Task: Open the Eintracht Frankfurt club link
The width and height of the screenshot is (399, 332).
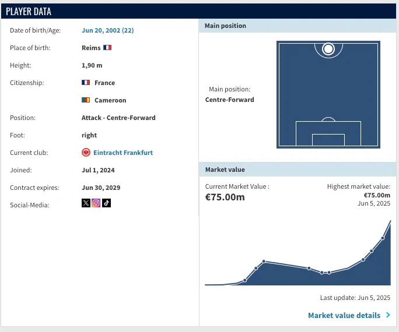Action: coord(123,153)
